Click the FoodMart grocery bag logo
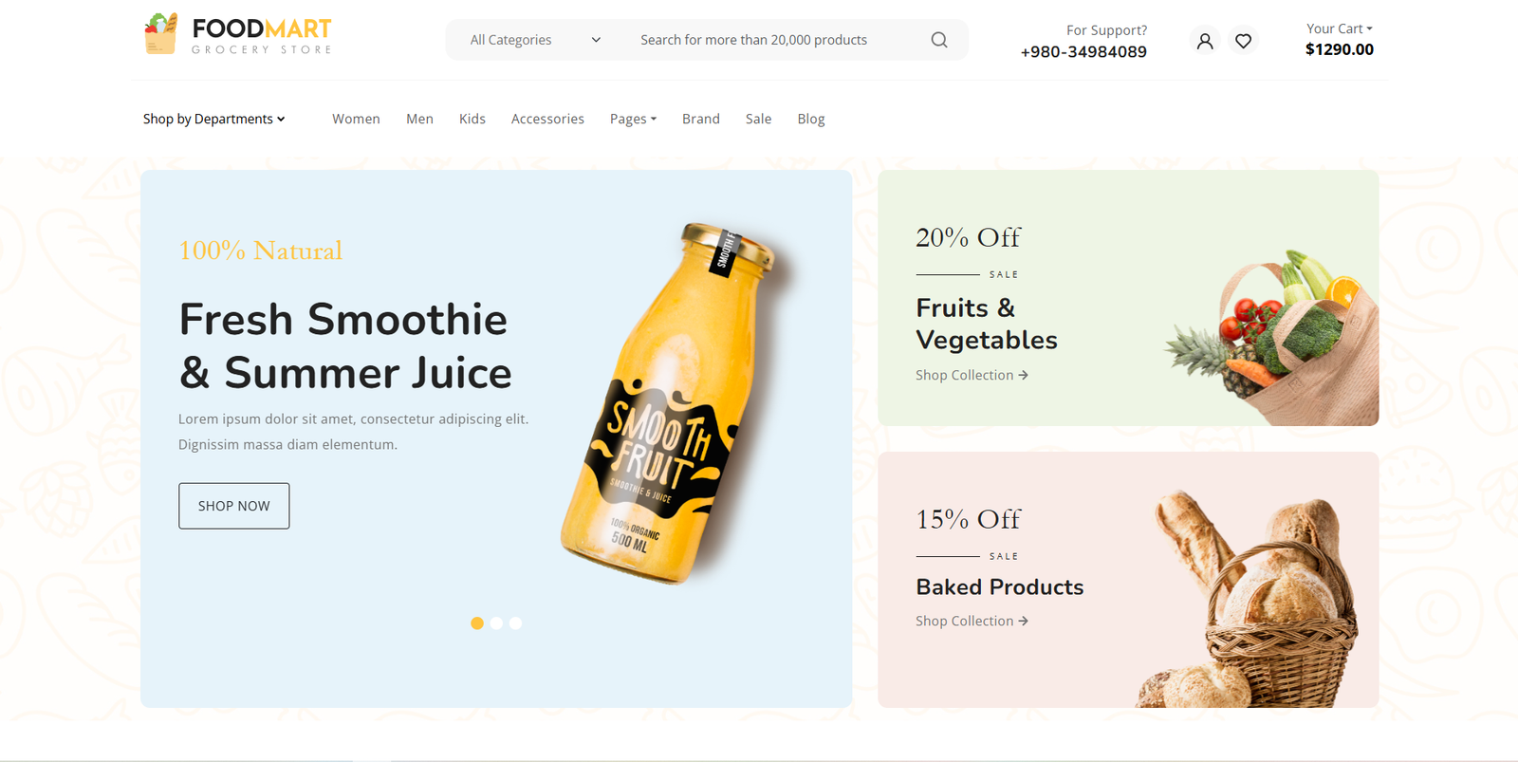 coord(160,33)
